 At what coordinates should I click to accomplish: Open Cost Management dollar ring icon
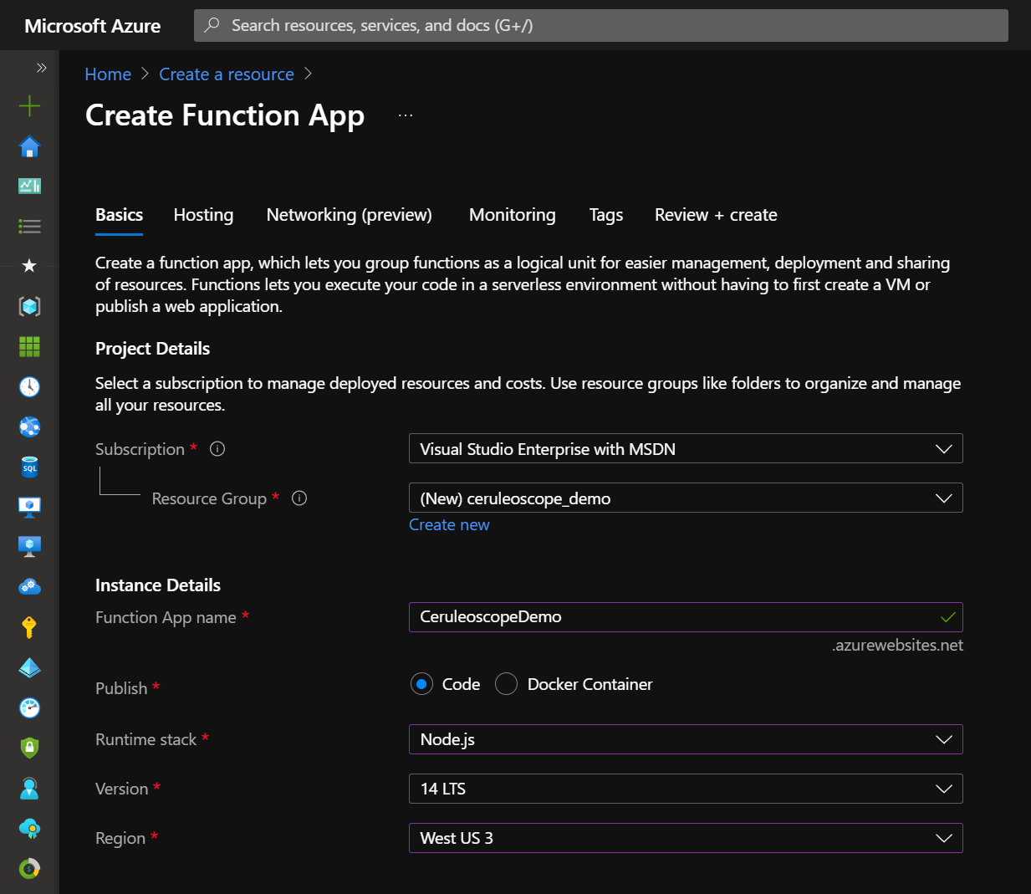pyautogui.click(x=29, y=868)
